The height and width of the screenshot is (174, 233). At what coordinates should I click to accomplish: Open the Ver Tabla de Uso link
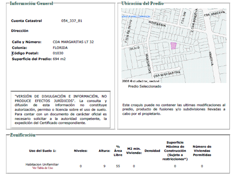(x=43, y=168)
